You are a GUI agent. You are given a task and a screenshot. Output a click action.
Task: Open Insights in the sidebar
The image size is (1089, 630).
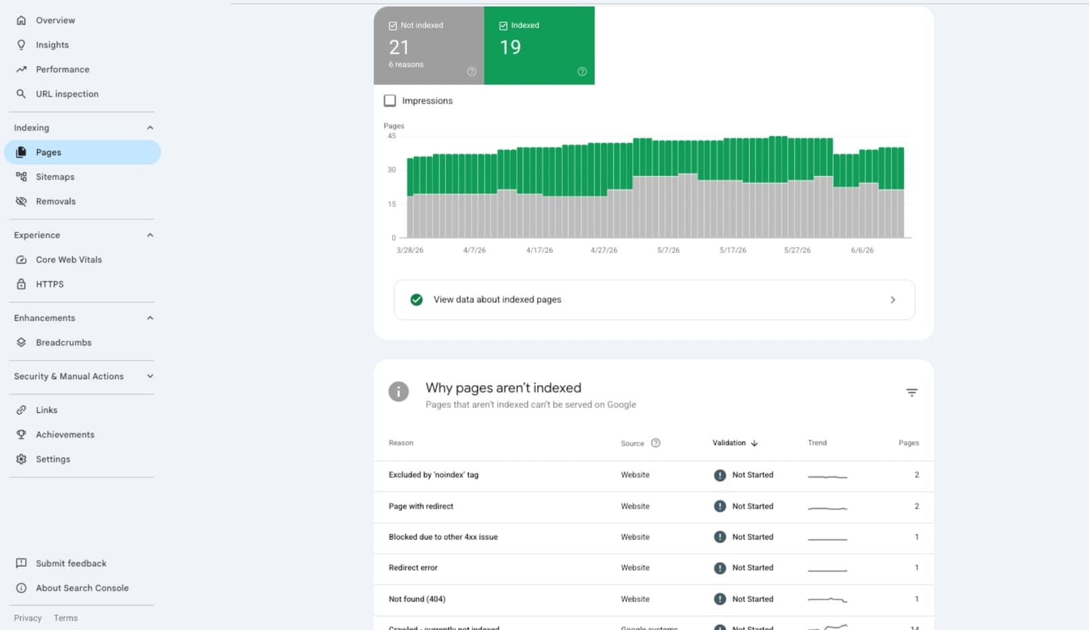coord(52,45)
